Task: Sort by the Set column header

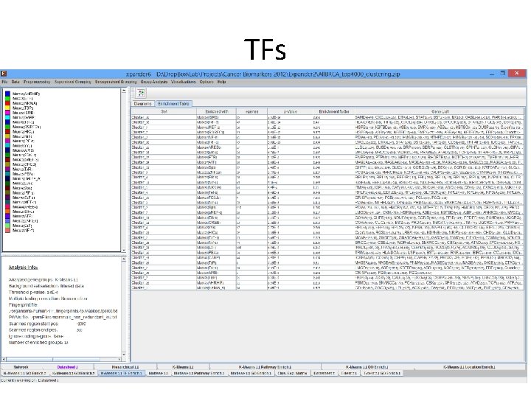Action: point(164,111)
